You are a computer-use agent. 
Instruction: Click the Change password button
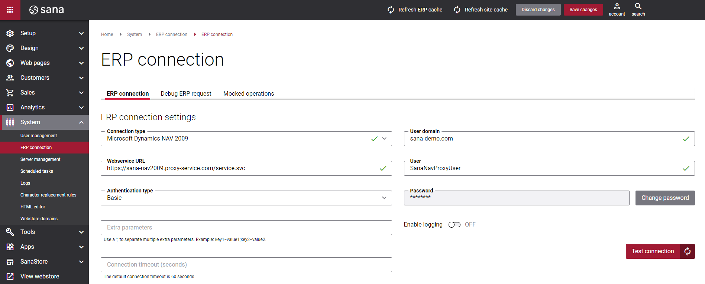pos(665,198)
